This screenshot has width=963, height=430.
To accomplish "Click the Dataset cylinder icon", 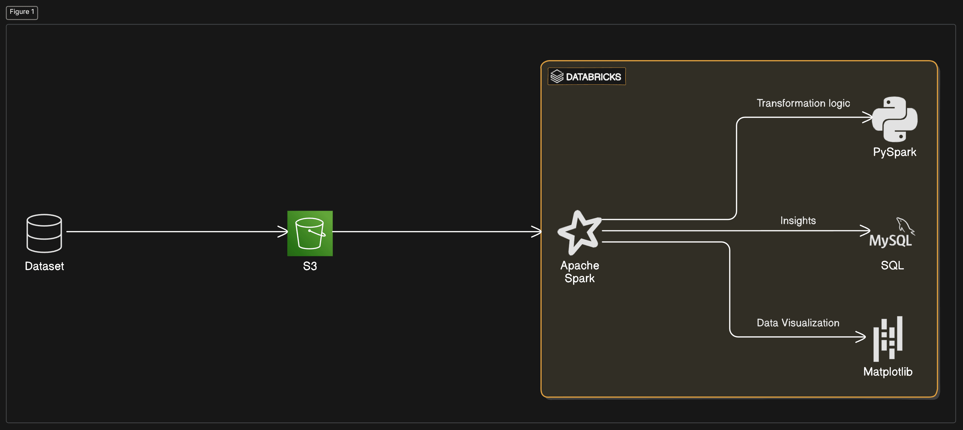I will point(44,233).
